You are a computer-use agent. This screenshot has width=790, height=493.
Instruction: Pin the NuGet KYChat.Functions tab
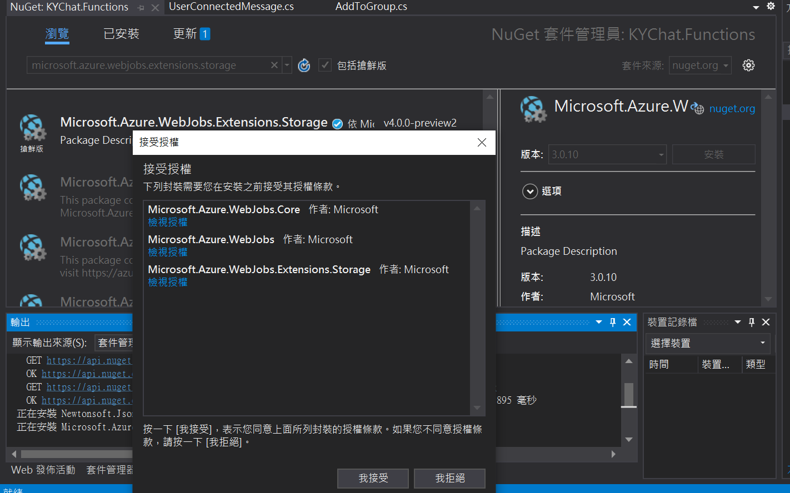point(141,8)
